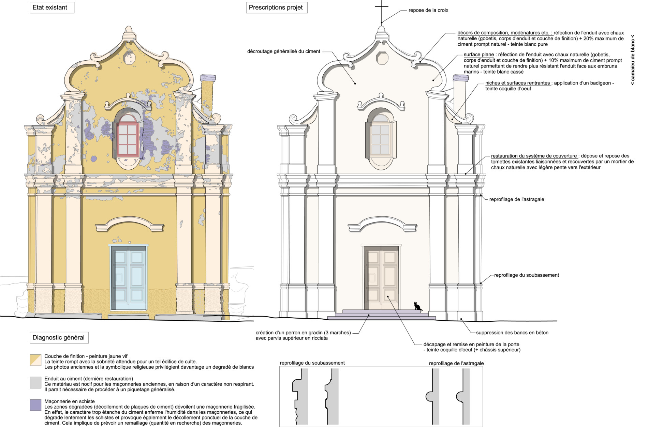
Task: Click underlined 'restauration du système de couverture'
Action: point(534,156)
